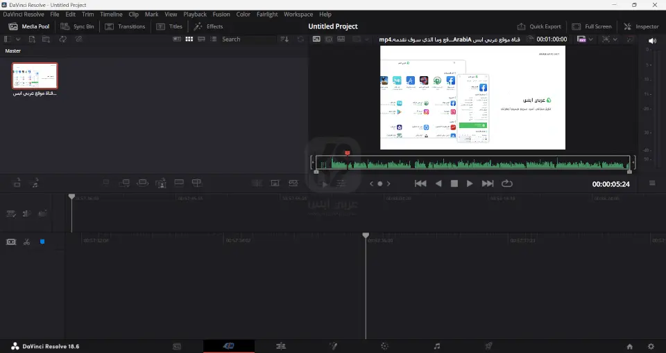The height and width of the screenshot is (353, 666).
Task: Click the lower timeline playhead handle
Action: pyautogui.click(x=366, y=235)
